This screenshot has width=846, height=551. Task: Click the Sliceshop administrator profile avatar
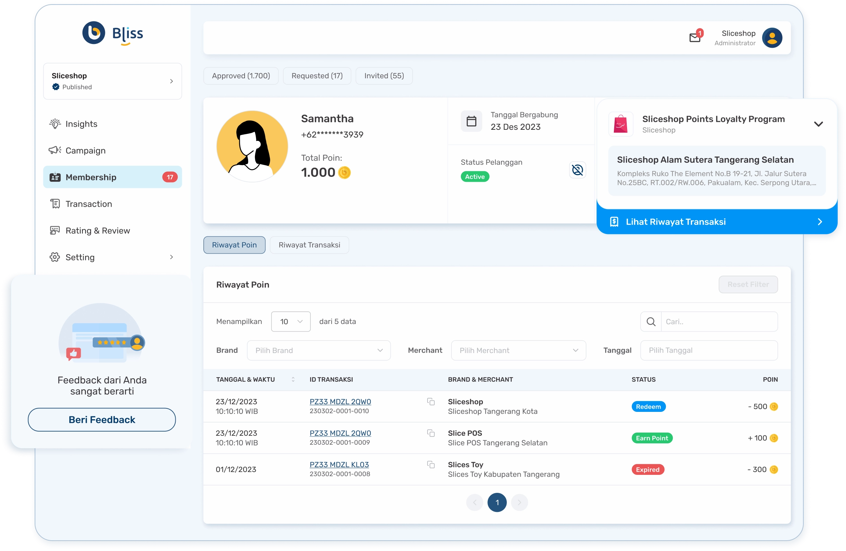772,38
